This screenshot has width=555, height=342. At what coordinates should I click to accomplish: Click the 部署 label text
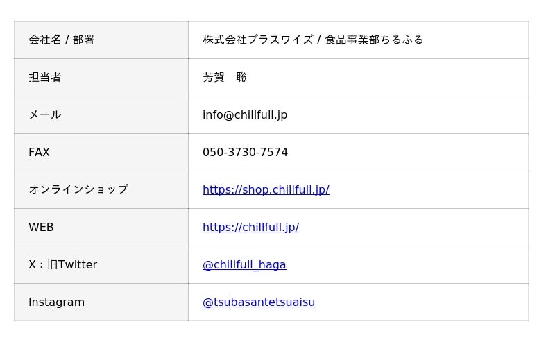click(x=83, y=40)
